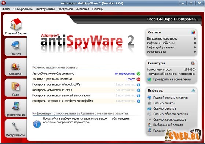Click the statistics pie chart icon
Screen dimensions: 205x144
pyautogui.click(x=193, y=32)
